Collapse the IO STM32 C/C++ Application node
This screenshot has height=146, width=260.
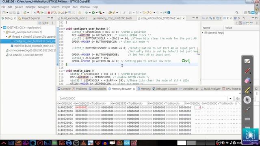(2, 28)
